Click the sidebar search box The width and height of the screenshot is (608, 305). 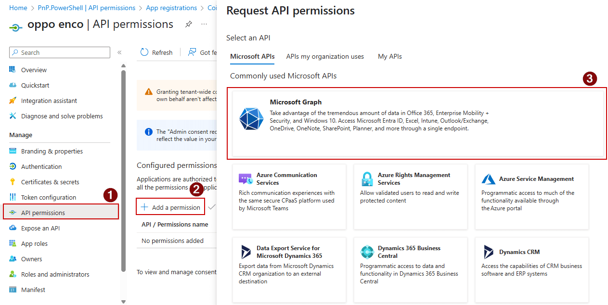tap(59, 52)
